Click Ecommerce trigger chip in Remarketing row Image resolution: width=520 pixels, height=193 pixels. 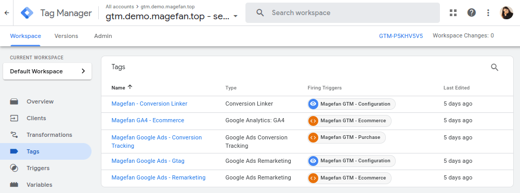[x=349, y=178]
